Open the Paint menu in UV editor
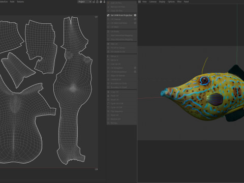Viewport: 244px width, 183px height. 12,2
